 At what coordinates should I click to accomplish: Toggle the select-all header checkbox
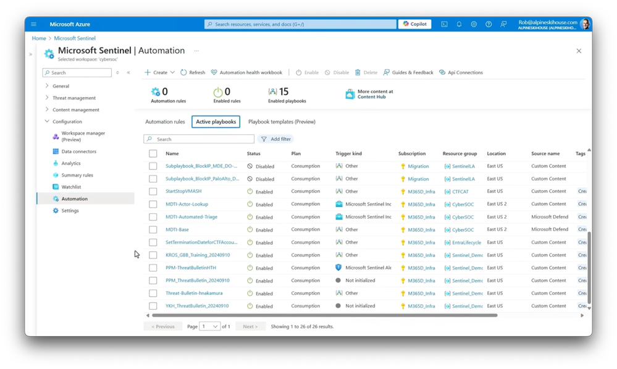point(153,153)
